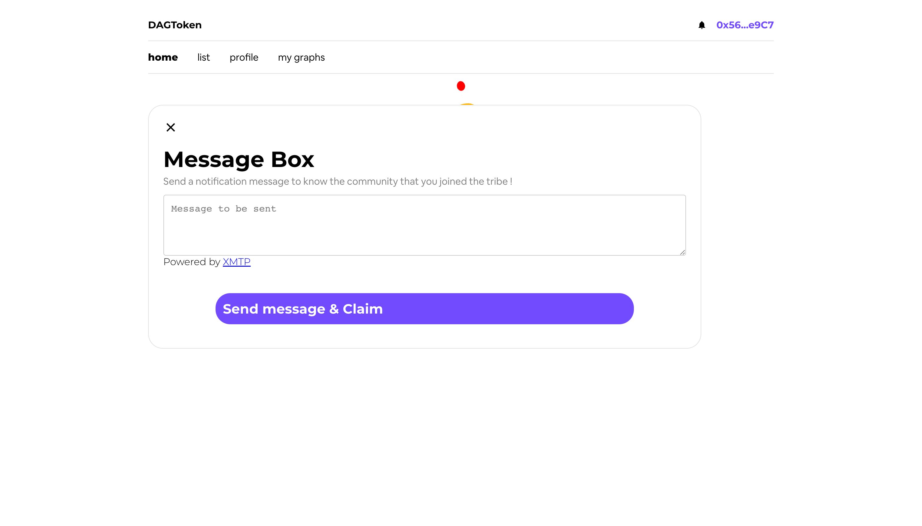Image resolution: width=922 pixels, height=526 pixels.
Task: Click the 'Powered by' label text
Action: (191, 261)
